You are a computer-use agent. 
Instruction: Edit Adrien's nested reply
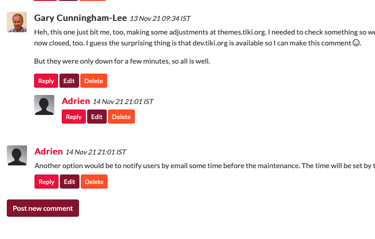tap(97, 117)
